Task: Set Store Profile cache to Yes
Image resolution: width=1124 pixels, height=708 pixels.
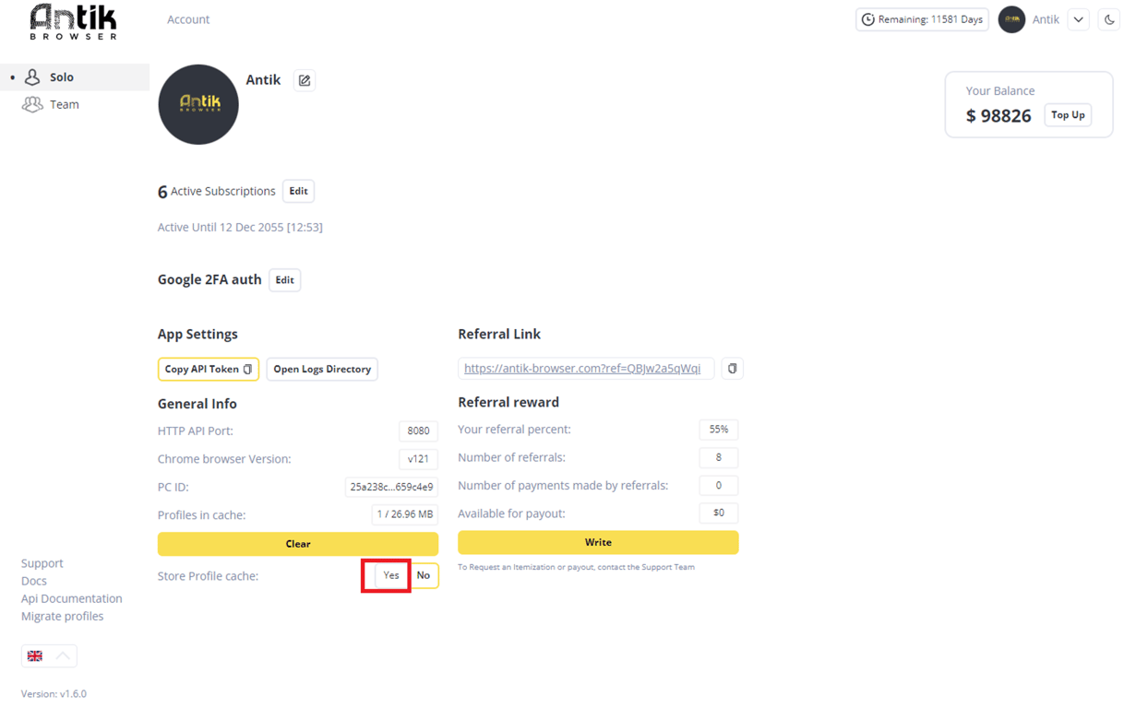Action: click(x=391, y=575)
